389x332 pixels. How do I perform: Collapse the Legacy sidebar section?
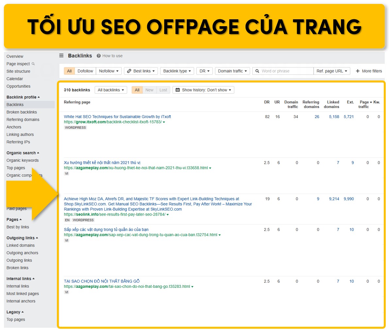pyautogui.click(x=15, y=312)
